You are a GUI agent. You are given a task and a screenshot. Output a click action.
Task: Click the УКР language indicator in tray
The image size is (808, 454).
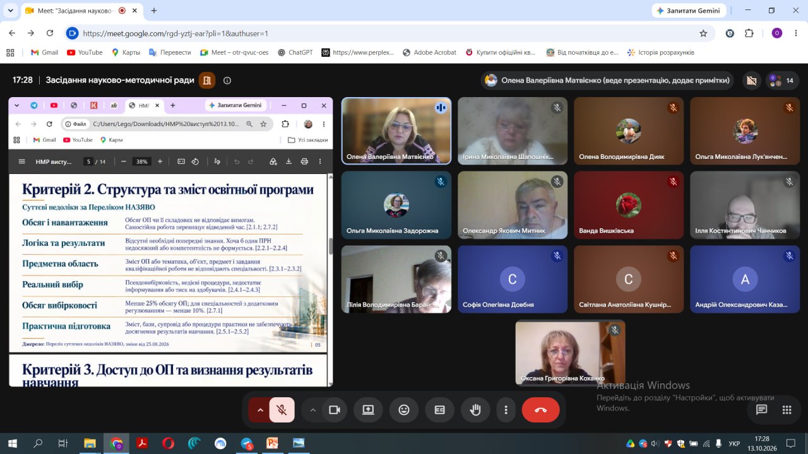(734, 443)
